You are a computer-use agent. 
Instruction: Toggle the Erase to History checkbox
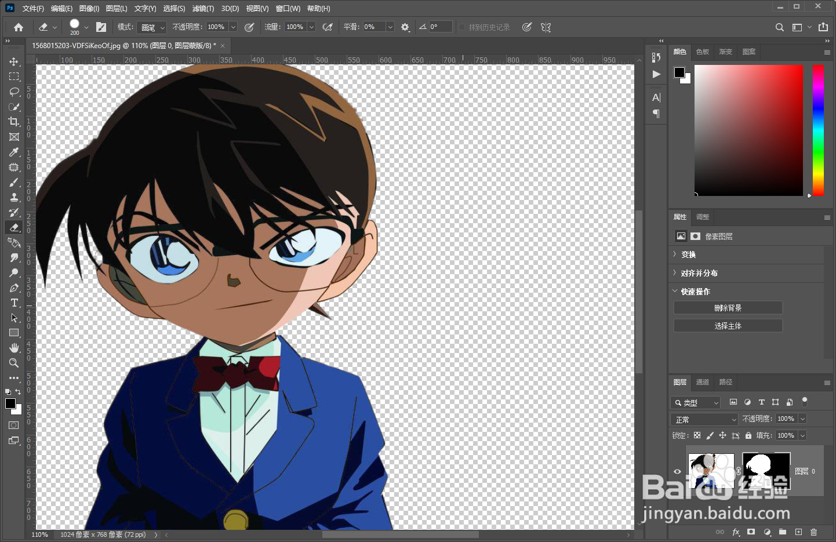(x=462, y=27)
